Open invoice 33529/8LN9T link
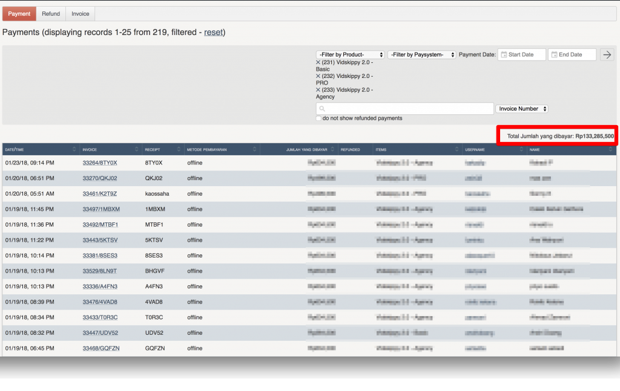This screenshot has width=620, height=391. click(x=100, y=271)
